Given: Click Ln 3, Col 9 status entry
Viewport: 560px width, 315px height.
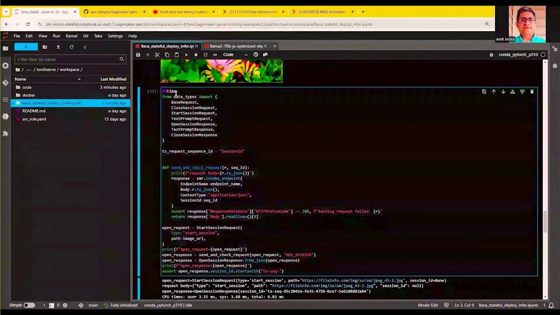Looking at the screenshot, I should click(x=464, y=305).
